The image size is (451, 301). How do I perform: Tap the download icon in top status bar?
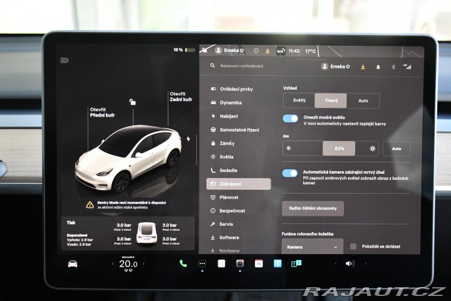(267, 51)
